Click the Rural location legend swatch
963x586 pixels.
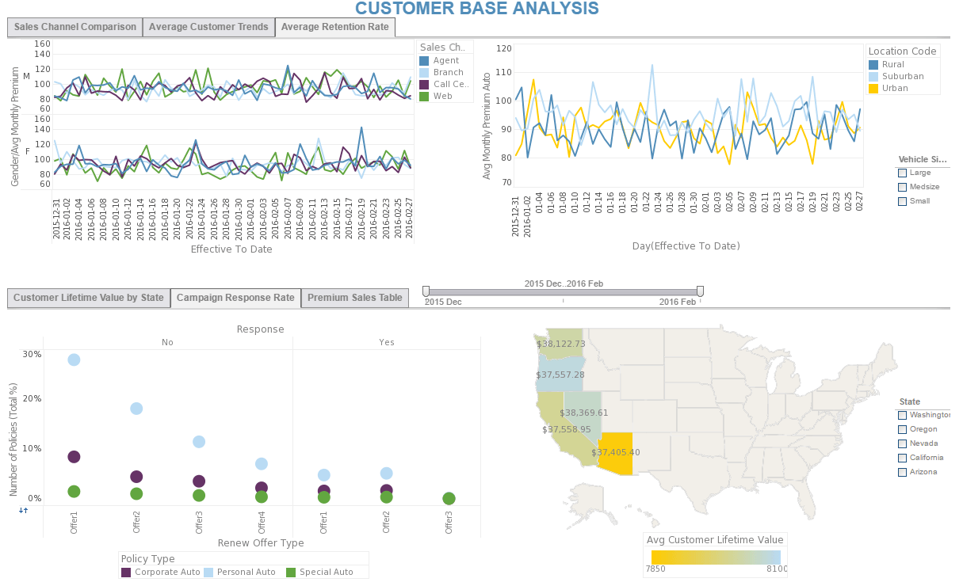pos(873,64)
